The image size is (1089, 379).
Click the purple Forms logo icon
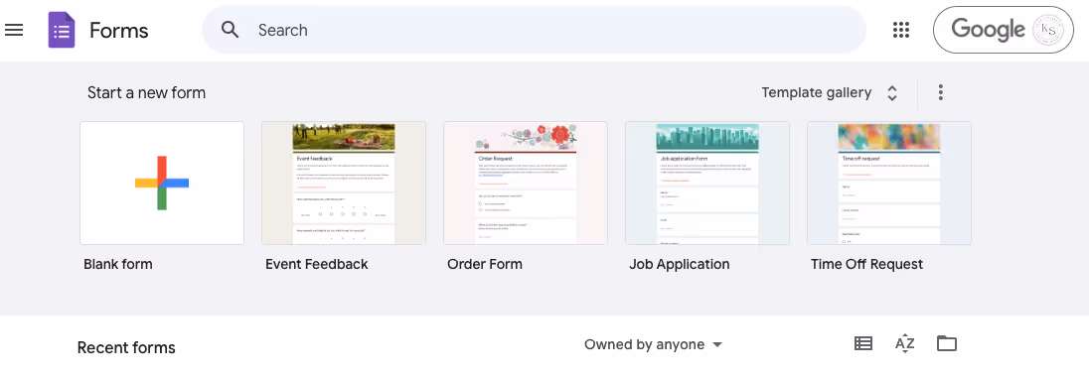(x=62, y=30)
